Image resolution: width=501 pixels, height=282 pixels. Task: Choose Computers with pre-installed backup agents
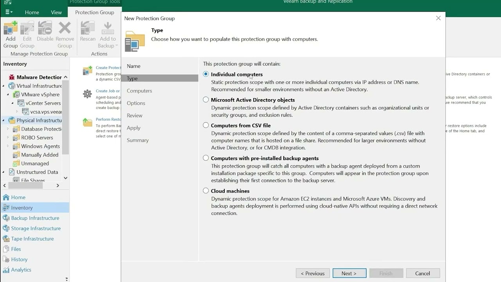206,158
